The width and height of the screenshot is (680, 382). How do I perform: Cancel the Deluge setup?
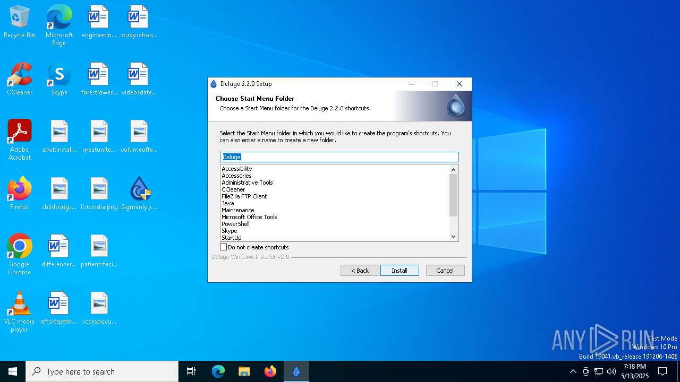coord(445,271)
